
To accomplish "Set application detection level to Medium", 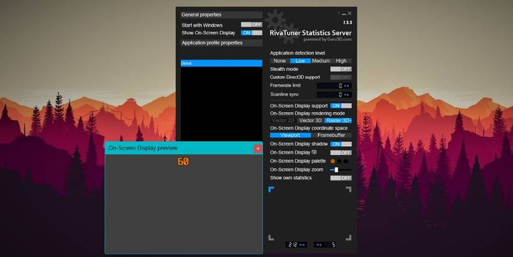I will pos(321,61).
